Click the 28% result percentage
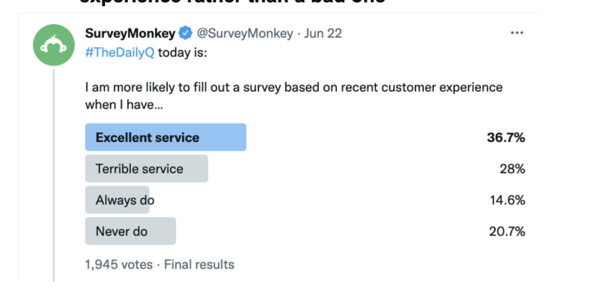The height and width of the screenshot is (293, 592). click(513, 169)
